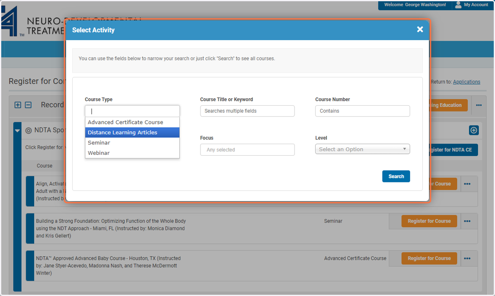
Task: Follow the Applications link
Action: pyautogui.click(x=467, y=82)
